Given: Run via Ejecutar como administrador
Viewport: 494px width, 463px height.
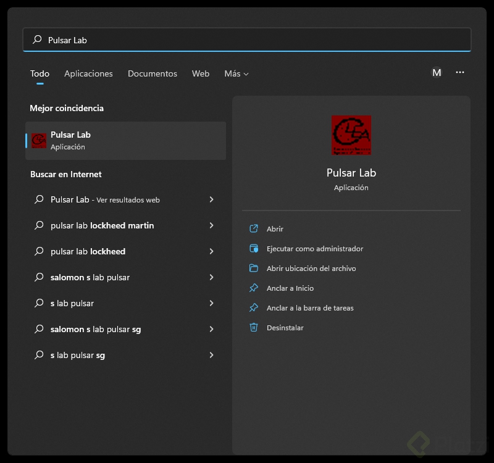Looking at the screenshot, I should coord(315,249).
